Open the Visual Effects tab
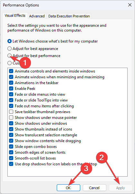Screen dimensions: 135x194 tap(15, 15)
